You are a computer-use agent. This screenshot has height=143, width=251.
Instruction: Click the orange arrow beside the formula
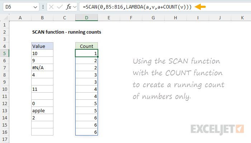(x=200, y=7)
